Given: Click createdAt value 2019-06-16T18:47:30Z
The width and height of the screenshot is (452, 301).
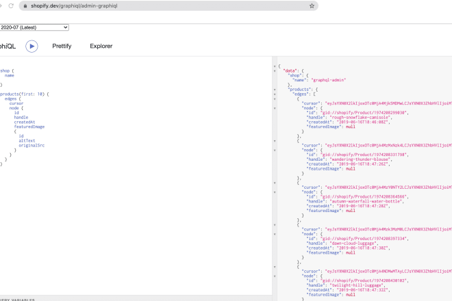Looking at the screenshot, I should 363,248.
